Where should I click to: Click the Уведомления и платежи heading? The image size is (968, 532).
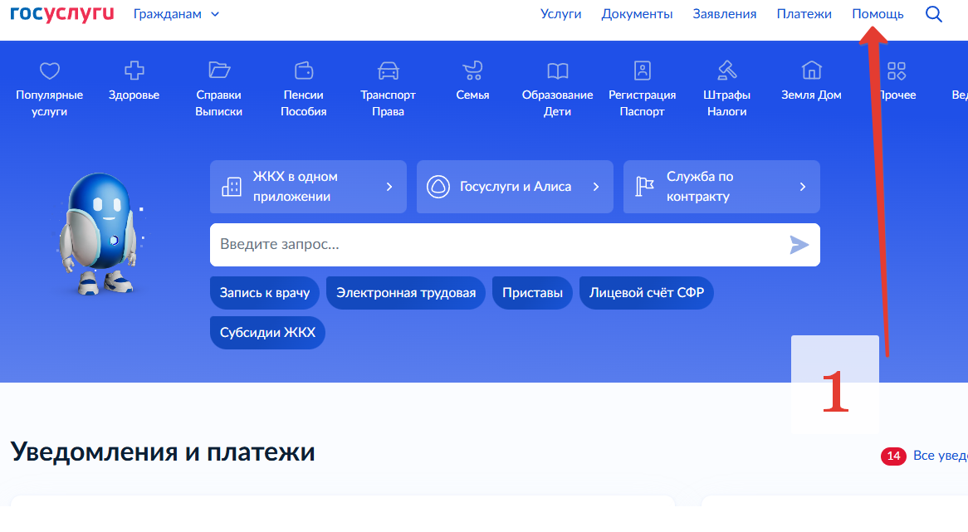[163, 452]
